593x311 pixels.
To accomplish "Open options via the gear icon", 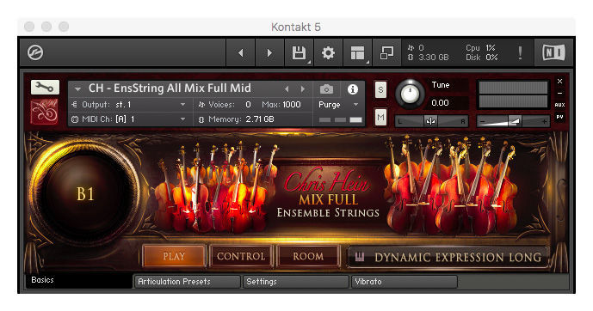I will pos(328,53).
